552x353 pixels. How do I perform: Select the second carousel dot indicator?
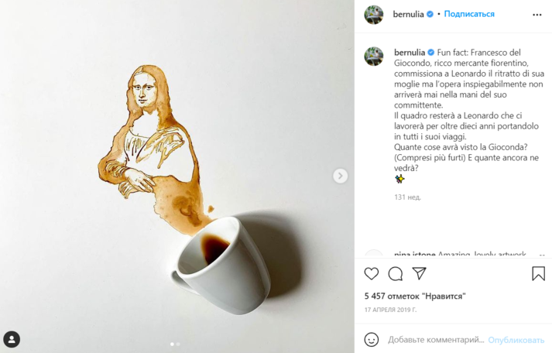click(x=178, y=344)
